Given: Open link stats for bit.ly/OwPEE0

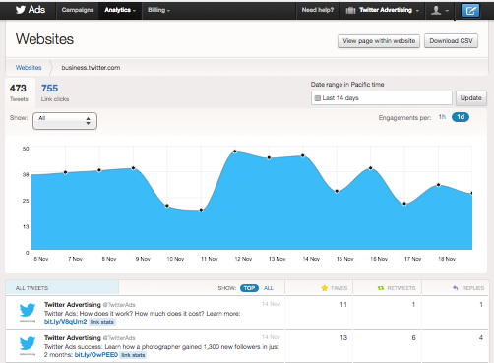Looking at the screenshot, I should [x=133, y=355].
